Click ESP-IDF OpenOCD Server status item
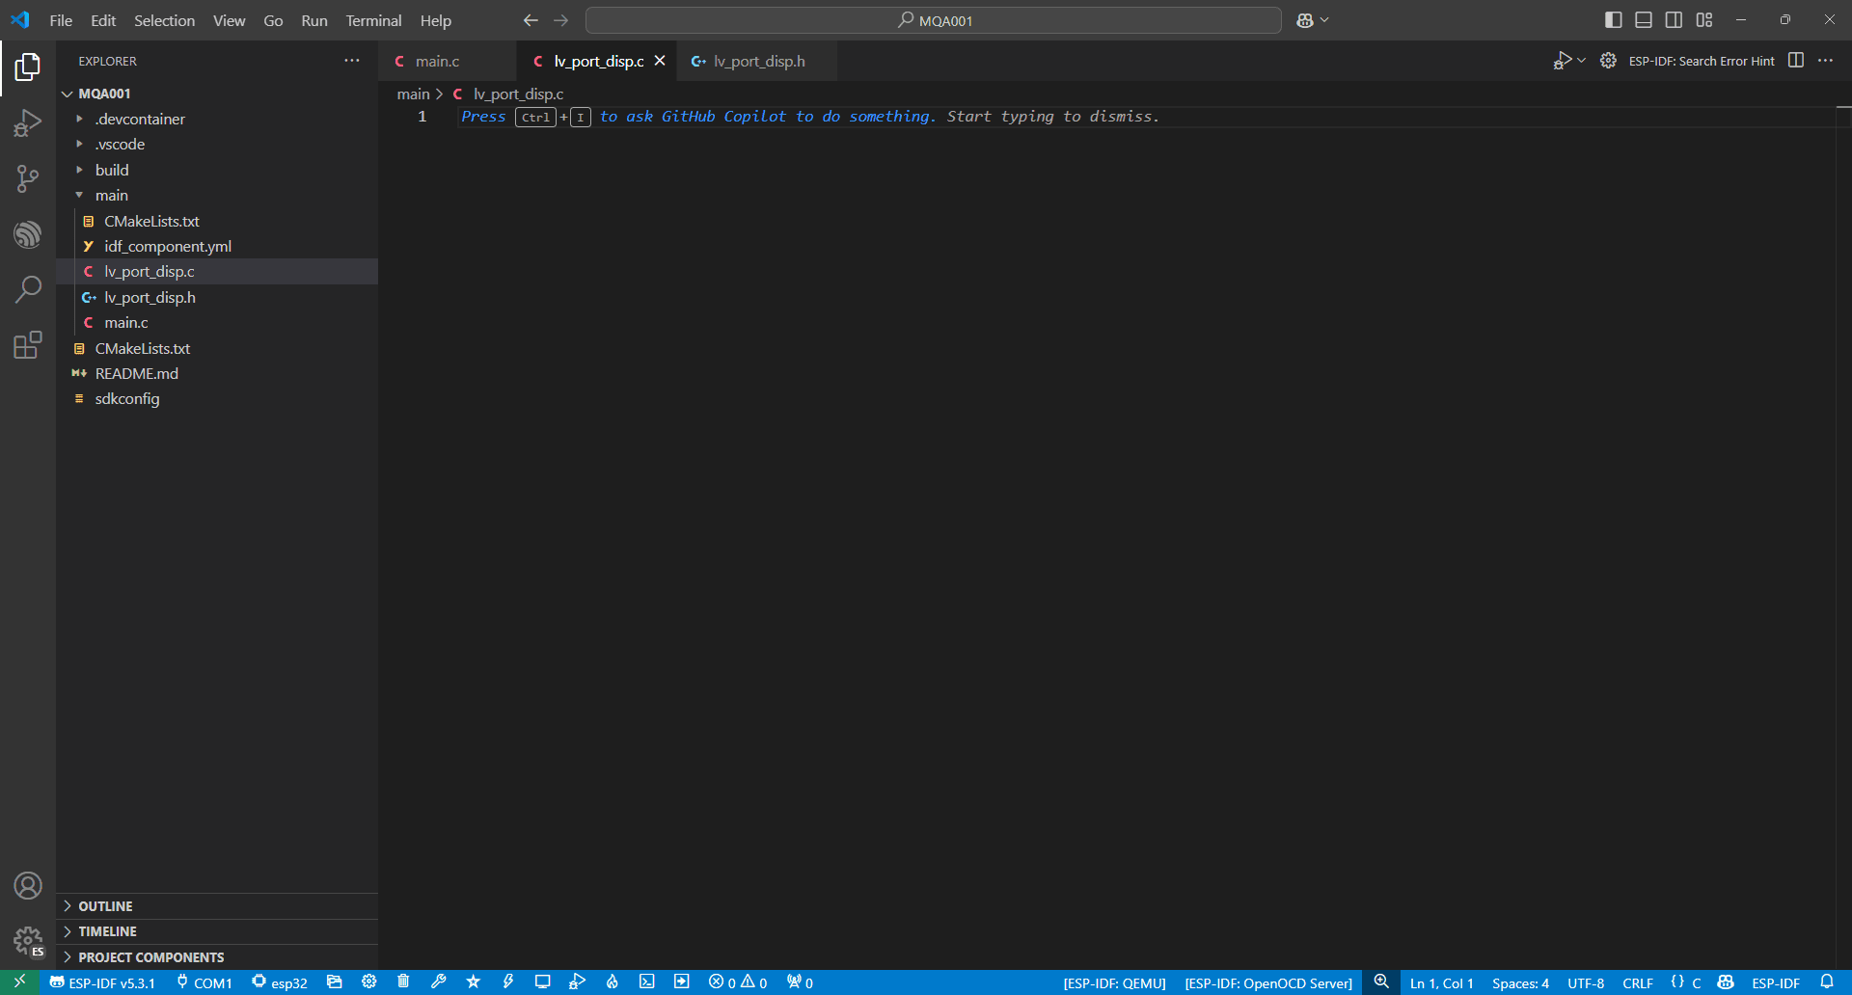Screen dimensions: 1852x995 [1268, 982]
